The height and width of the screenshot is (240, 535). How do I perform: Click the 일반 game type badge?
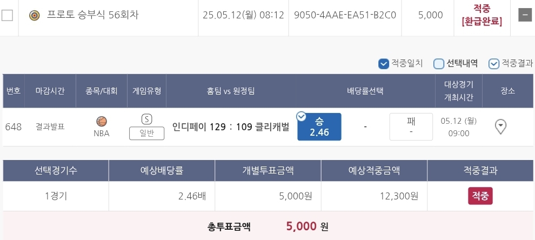coord(146,133)
